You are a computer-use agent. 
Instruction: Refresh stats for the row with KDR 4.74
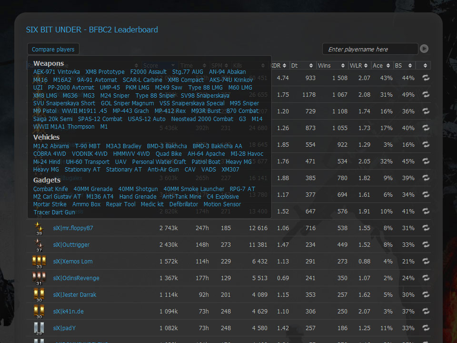coord(426,78)
